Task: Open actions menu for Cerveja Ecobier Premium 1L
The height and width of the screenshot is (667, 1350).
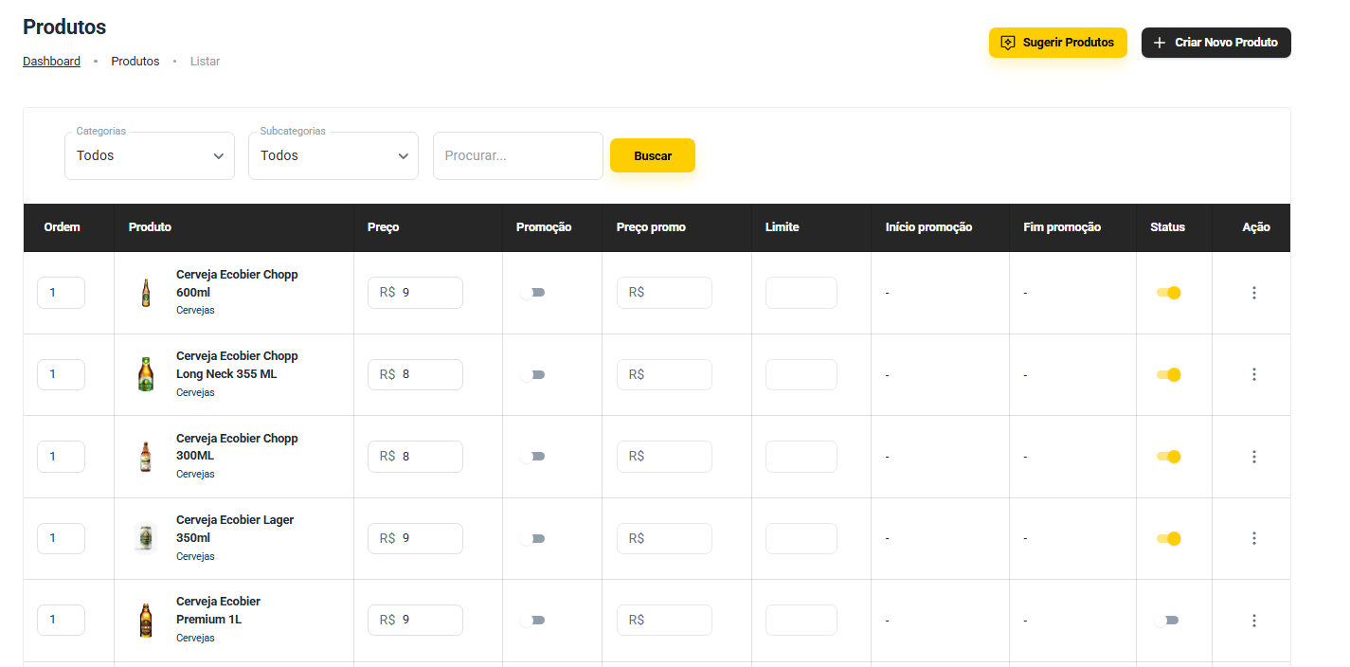Action: [x=1254, y=621]
